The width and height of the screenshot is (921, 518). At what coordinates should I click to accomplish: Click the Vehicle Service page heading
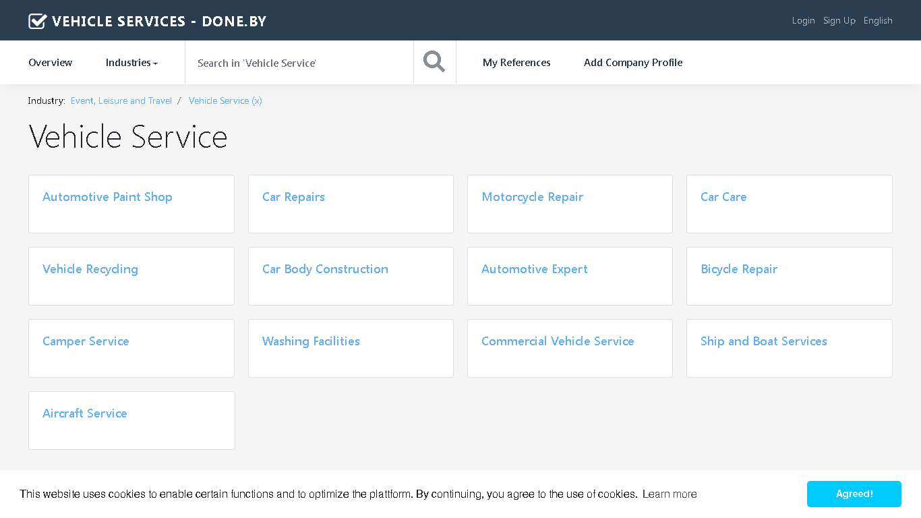tap(128, 137)
